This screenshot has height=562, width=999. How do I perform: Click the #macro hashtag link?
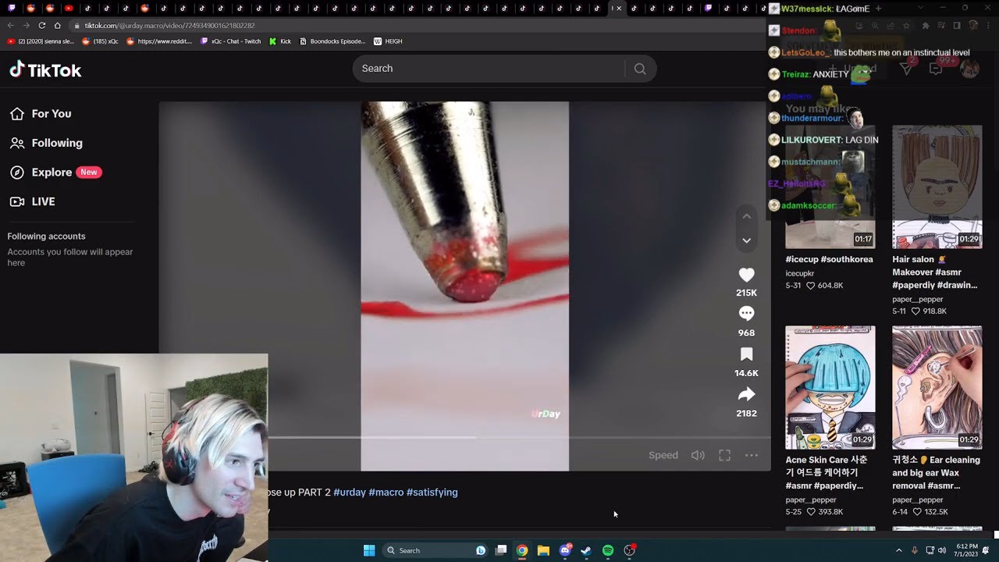(386, 493)
